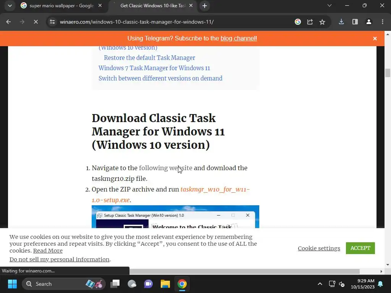Screen dimensions: 391x293
Task: Go to Switch between different versions on demand
Action: pyautogui.click(x=160, y=78)
